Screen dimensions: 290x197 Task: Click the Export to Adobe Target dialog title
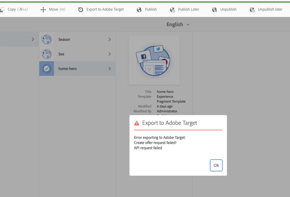[170, 123]
